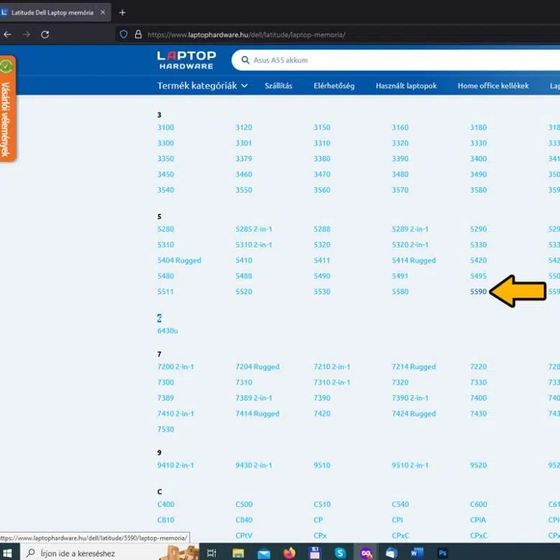Open the 5414 Rugged model link
The width and height of the screenshot is (560, 560).
[413, 260]
